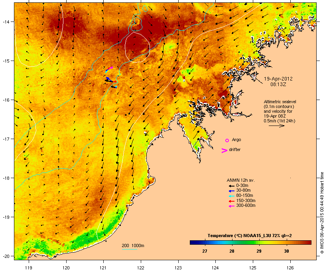
Task: Click the '30-80m' depth label
Action: 243,190
